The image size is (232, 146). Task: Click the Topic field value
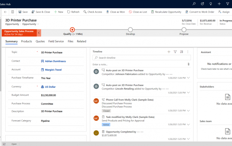(x=52, y=52)
